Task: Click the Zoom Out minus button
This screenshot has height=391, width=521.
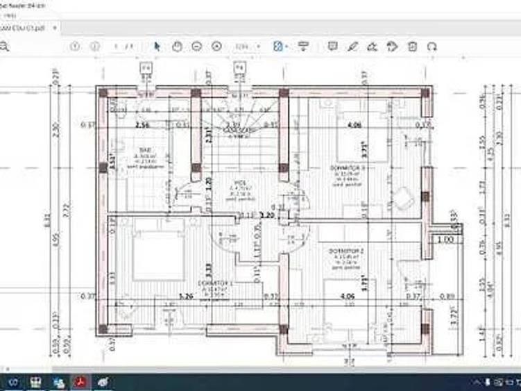Action: coord(196,47)
